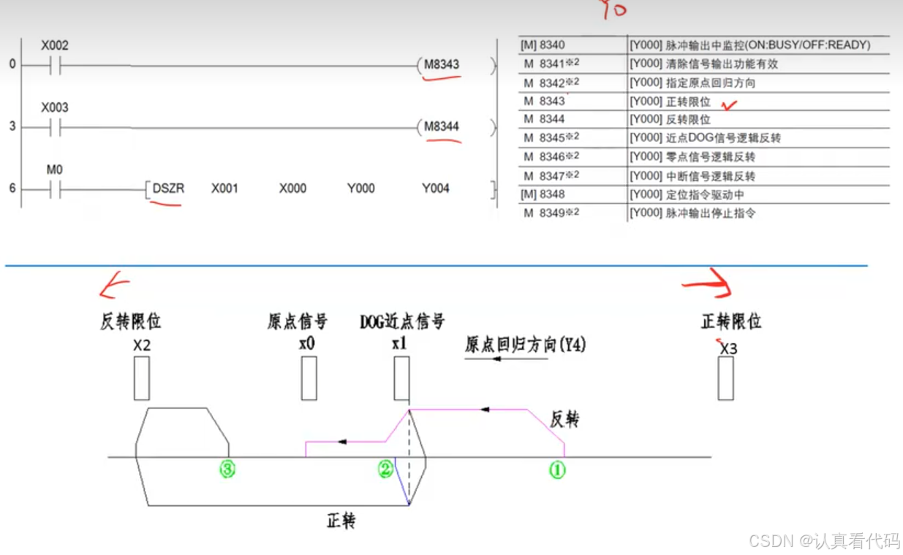Click description '脉冲输出中监控(ON:BUSY/OFF:READY)'

[767, 45]
